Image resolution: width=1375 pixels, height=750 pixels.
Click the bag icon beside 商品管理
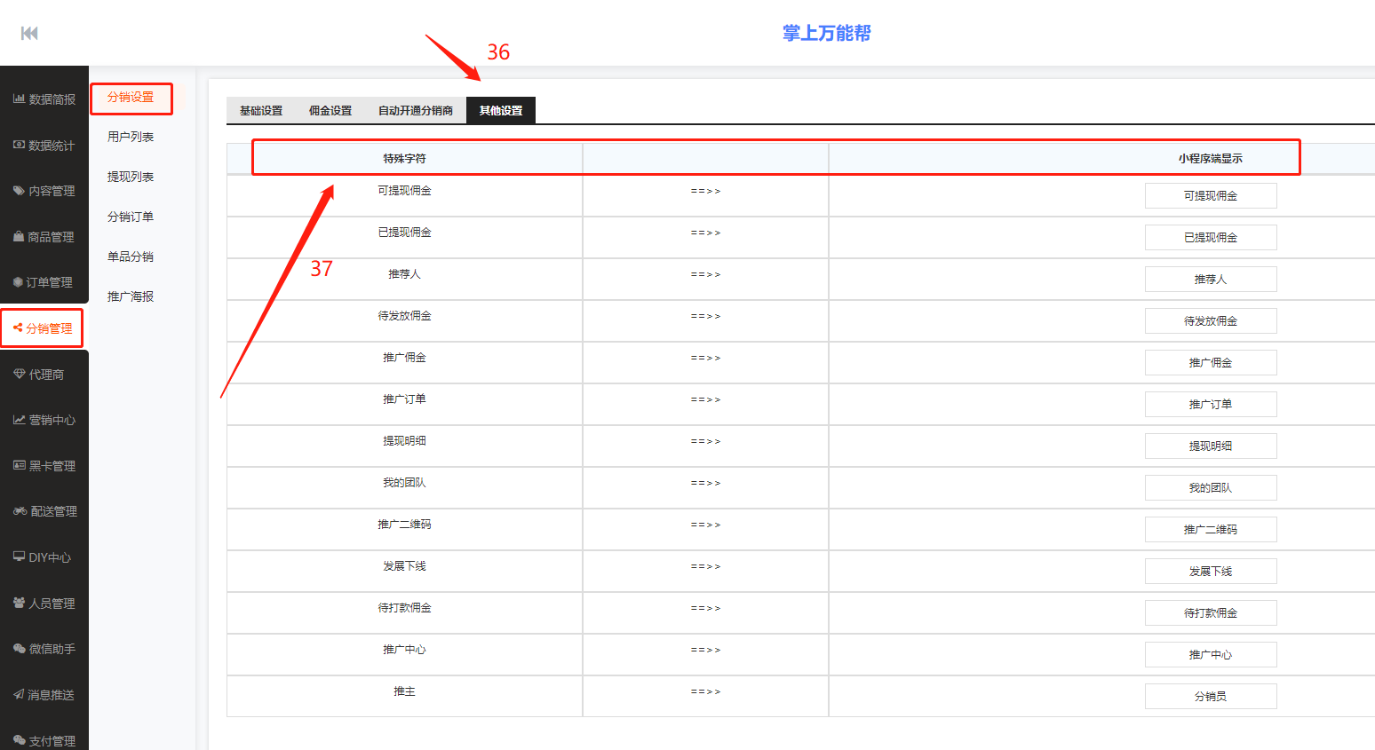(19, 237)
